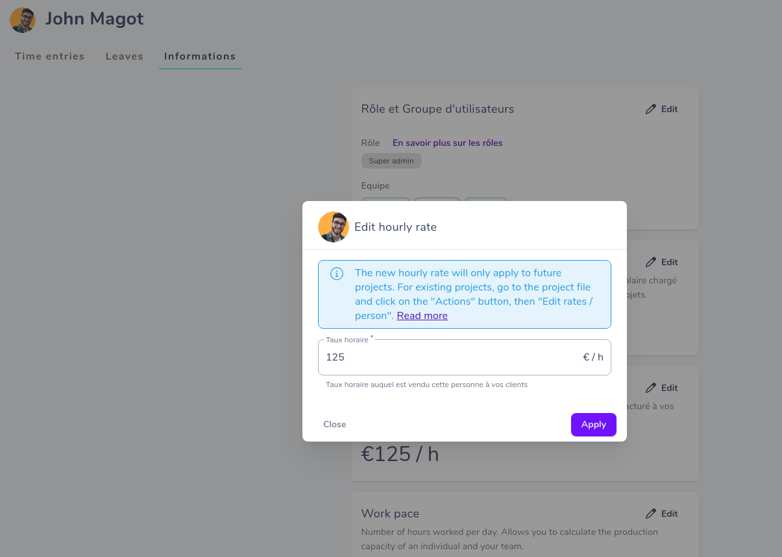Focus the Taux horaire input field

click(465, 357)
